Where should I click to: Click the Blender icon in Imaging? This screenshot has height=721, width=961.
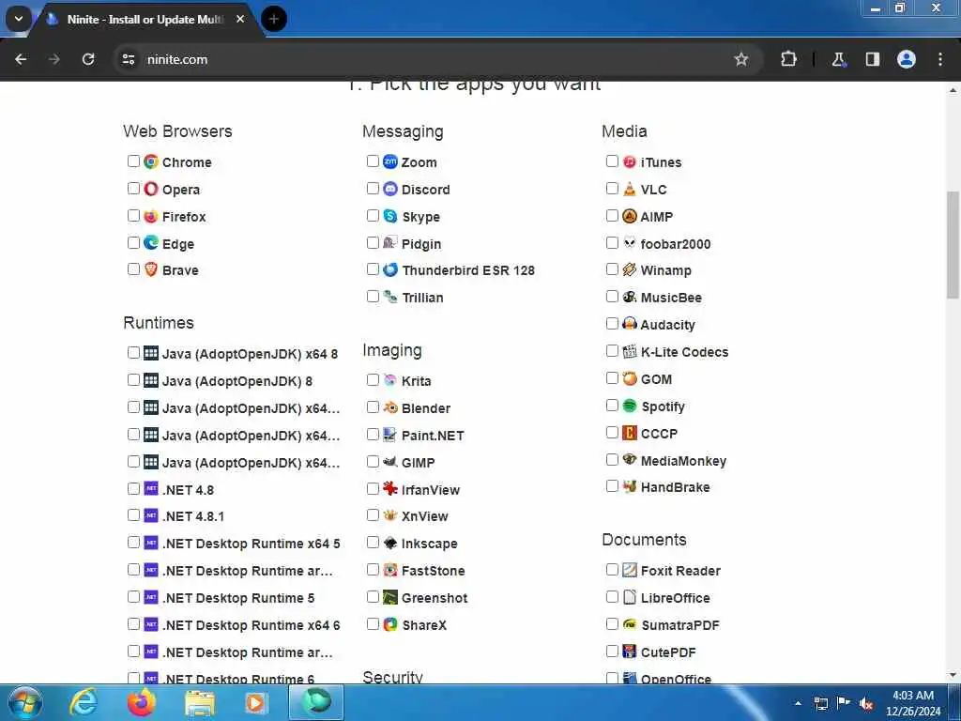pyautogui.click(x=390, y=407)
